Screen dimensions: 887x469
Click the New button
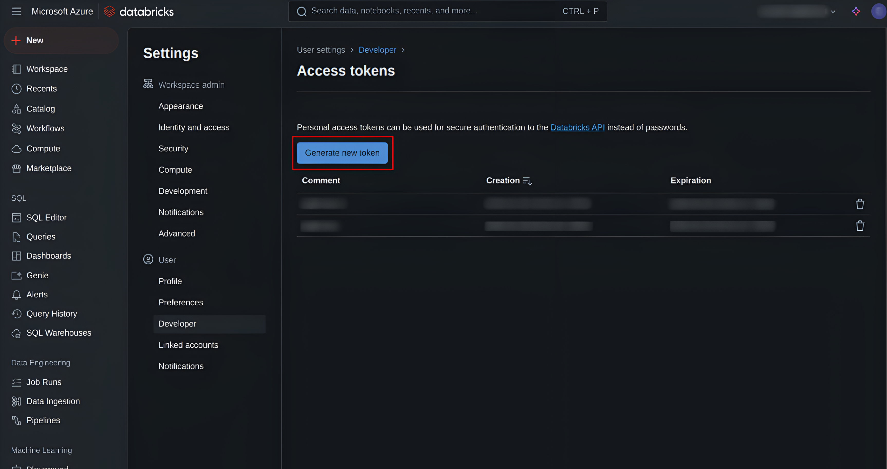[x=61, y=40]
